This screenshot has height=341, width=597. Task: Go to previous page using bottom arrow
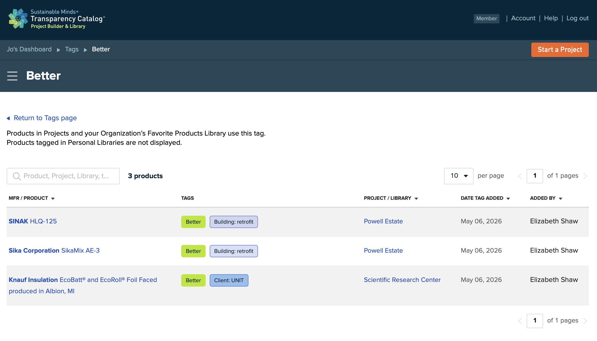[520, 321]
